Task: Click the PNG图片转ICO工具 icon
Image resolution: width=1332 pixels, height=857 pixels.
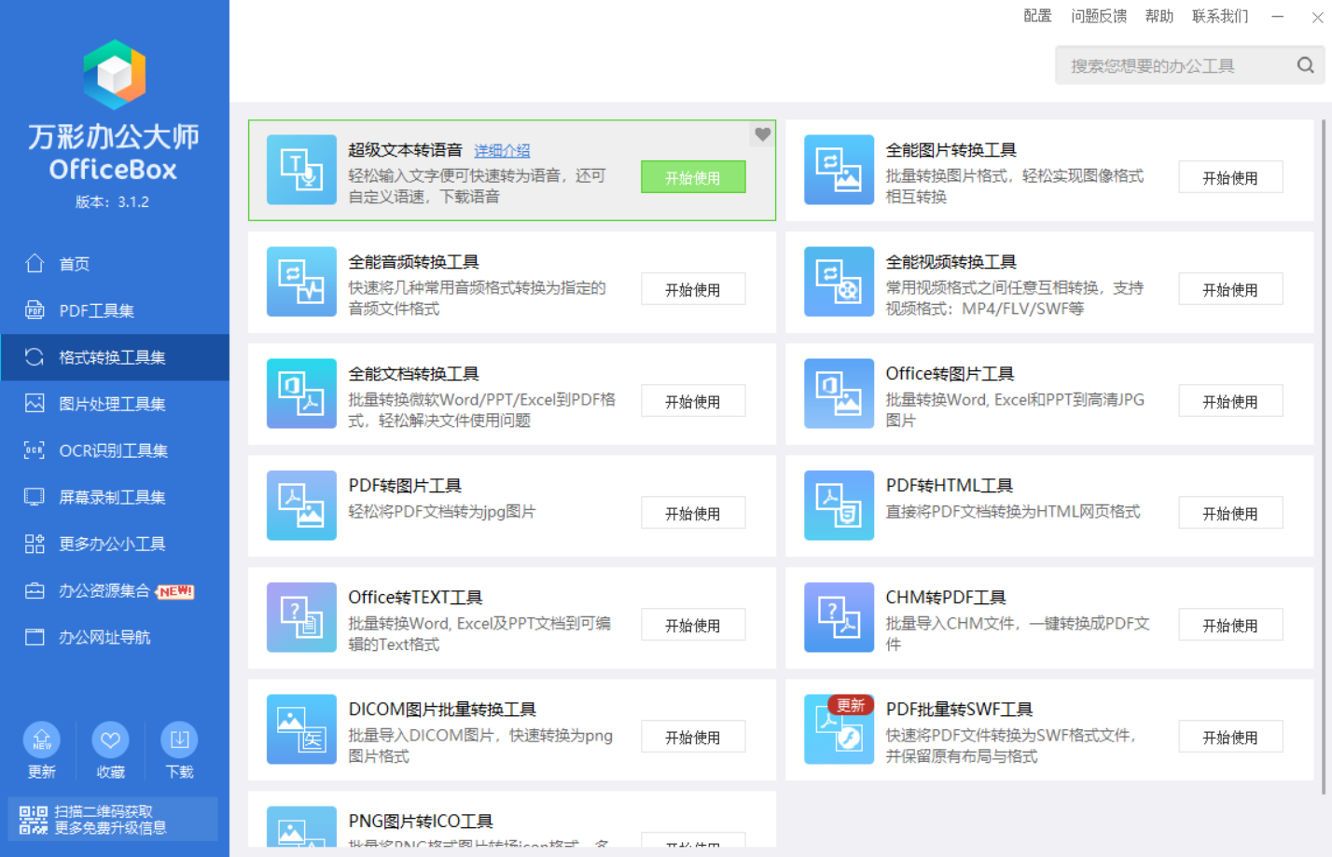Action: (x=301, y=827)
